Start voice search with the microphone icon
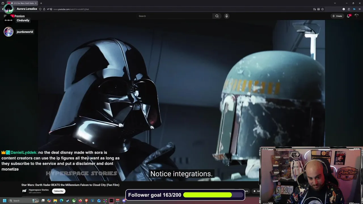 pyautogui.click(x=227, y=16)
